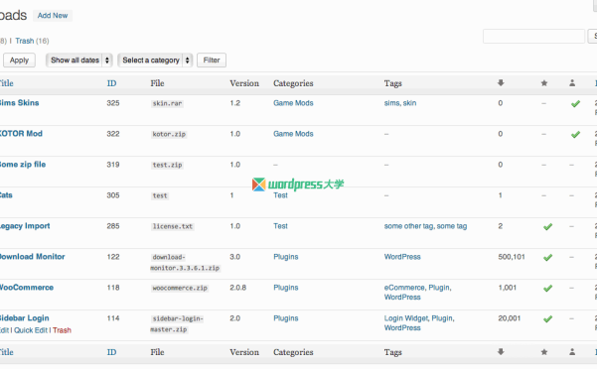Click Plugins category in Sidebar Login row
The width and height of the screenshot is (597, 369).
(x=285, y=318)
